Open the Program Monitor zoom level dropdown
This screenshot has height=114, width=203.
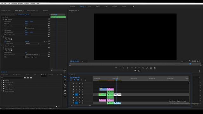(x=84, y=61)
